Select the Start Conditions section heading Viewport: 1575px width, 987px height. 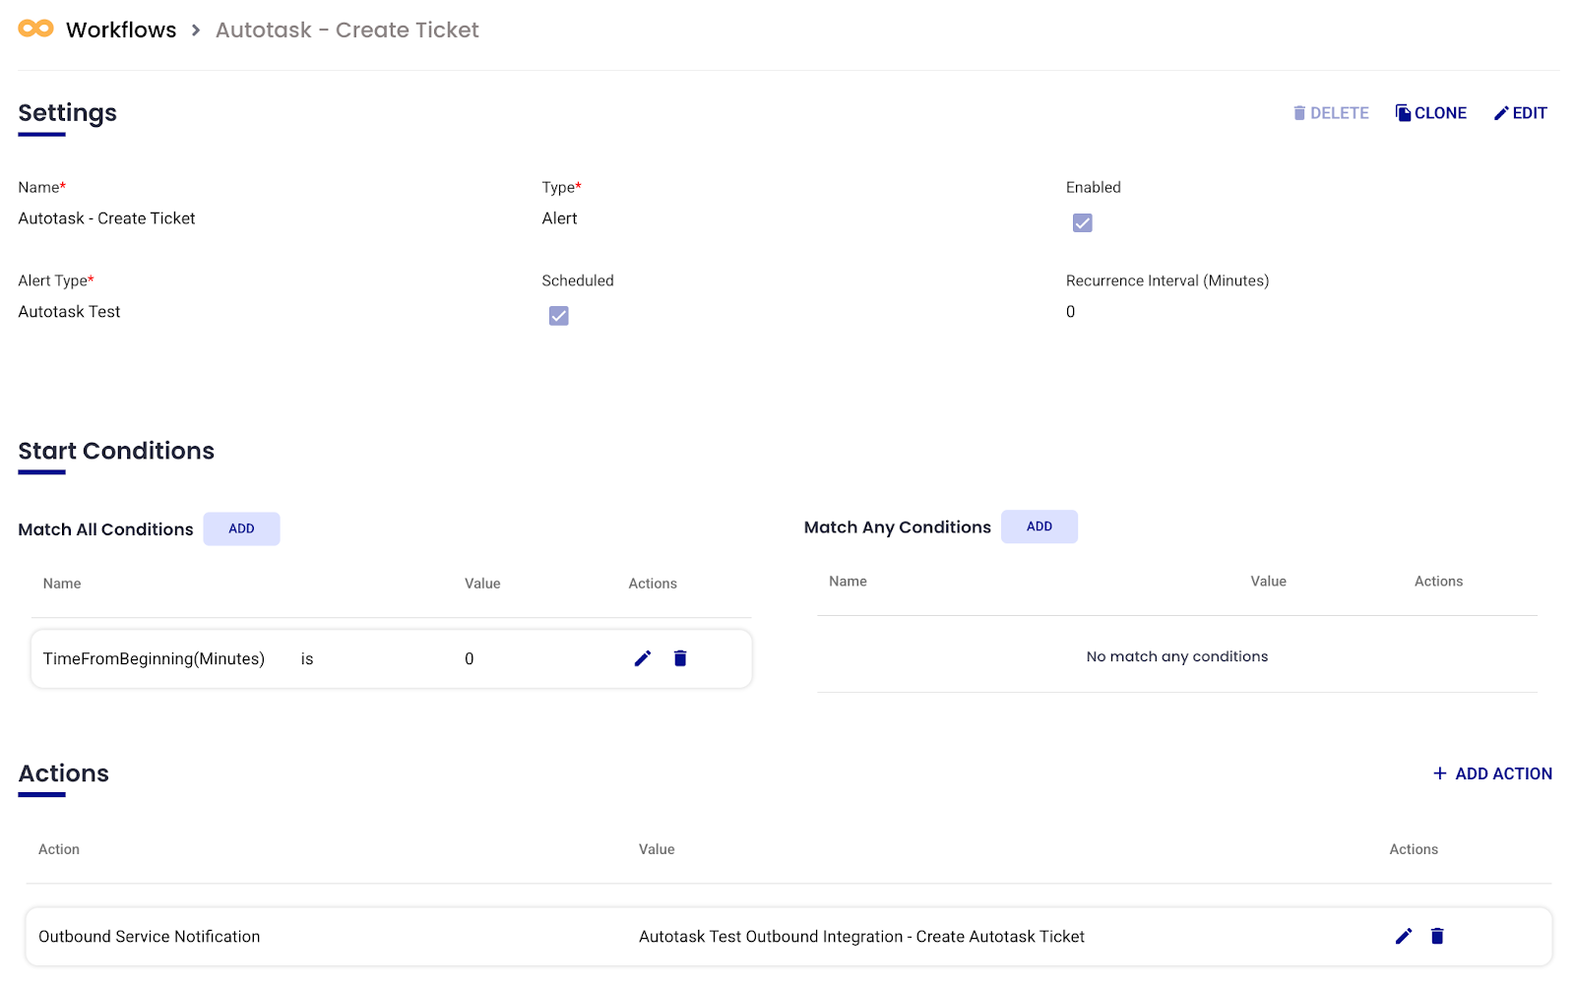click(x=116, y=451)
